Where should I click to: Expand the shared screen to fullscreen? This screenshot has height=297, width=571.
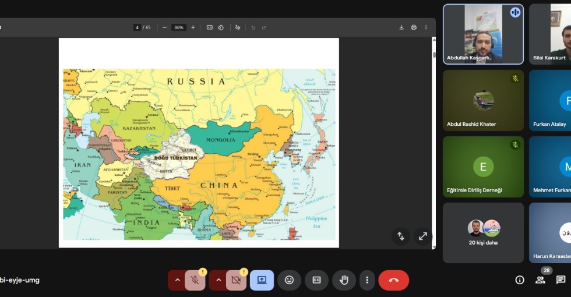(423, 236)
